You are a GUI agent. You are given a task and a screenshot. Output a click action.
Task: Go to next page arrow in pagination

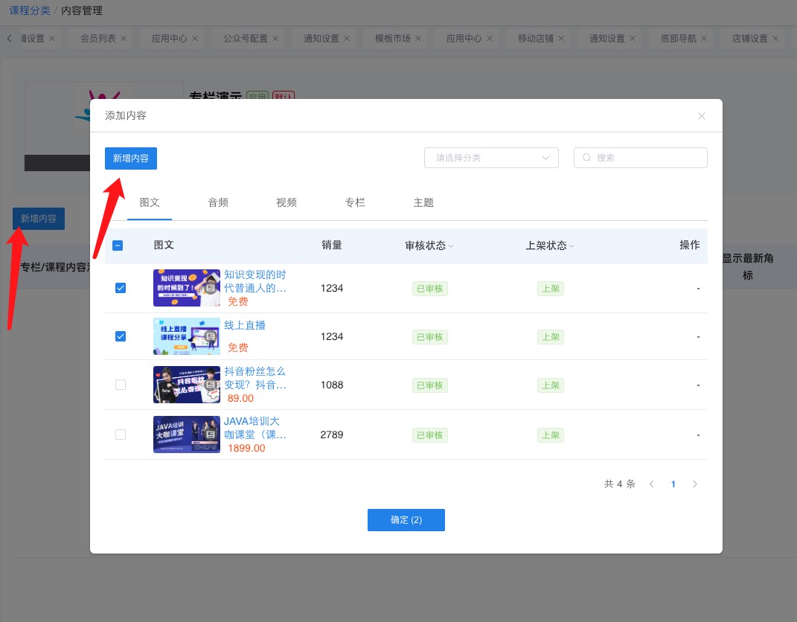695,484
